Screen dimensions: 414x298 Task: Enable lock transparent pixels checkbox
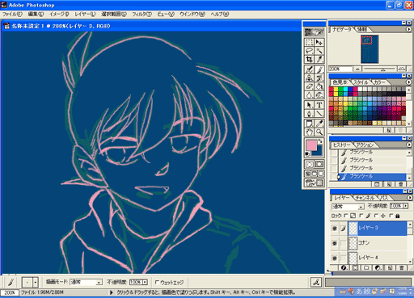click(346, 216)
